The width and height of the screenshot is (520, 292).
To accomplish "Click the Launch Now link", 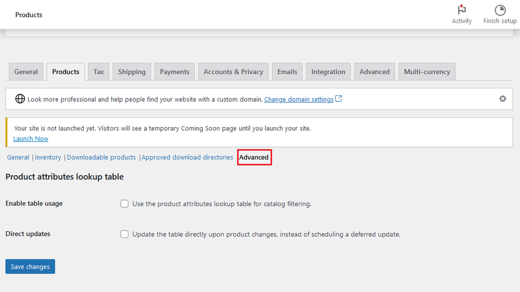I will tap(31, 138).
